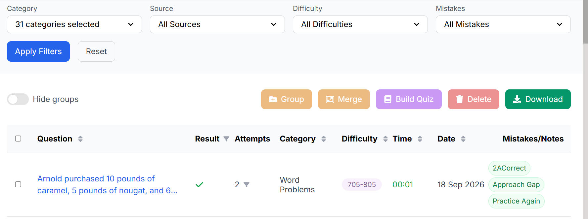
Task: Toggle the Hide groups switch
Action: point(18,99)
